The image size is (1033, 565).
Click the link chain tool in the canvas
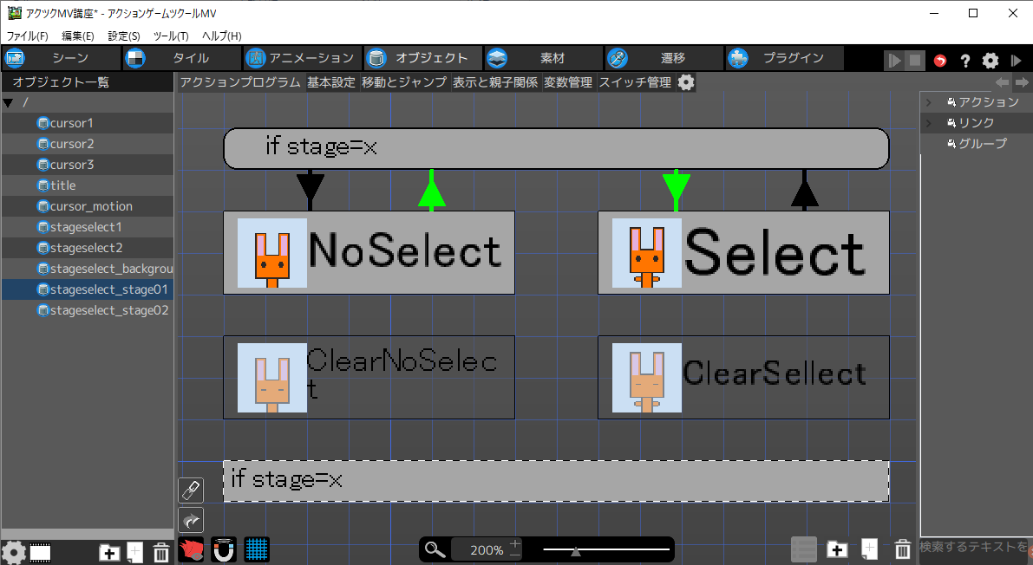(191, 490)
